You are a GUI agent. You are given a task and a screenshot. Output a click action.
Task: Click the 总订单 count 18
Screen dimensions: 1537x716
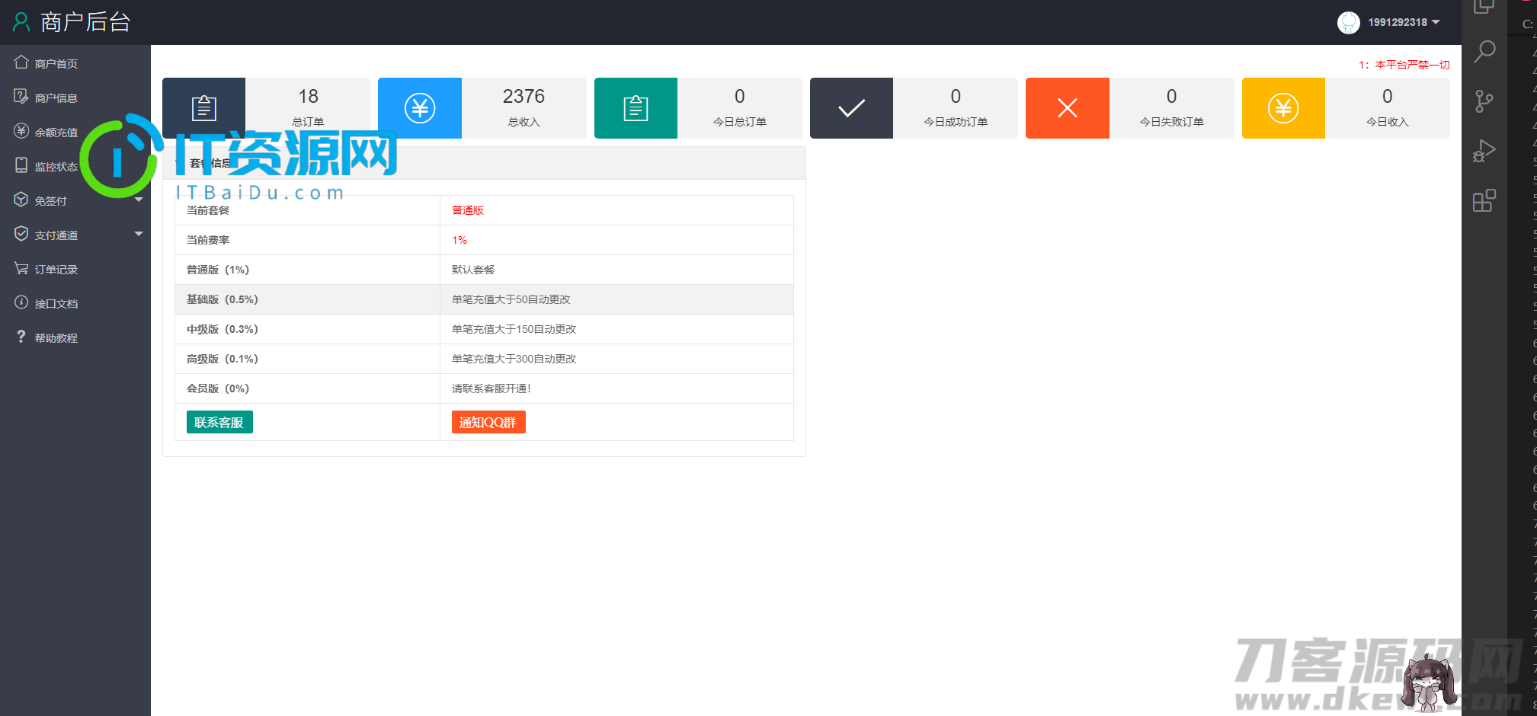308,96
